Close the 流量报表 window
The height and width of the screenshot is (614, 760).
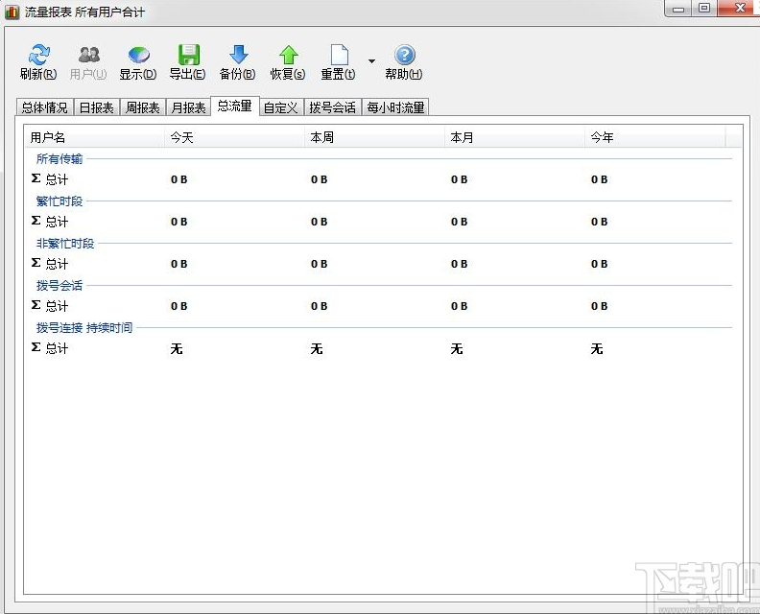[x=739, y=9]
